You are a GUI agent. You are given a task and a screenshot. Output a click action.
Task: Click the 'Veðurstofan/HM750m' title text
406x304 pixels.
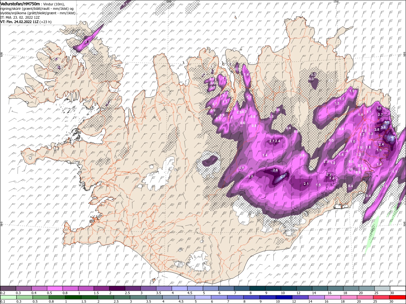point(20,3)
